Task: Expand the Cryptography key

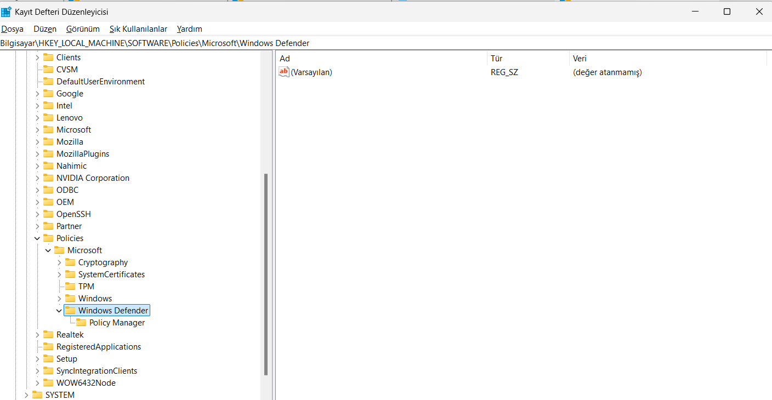Action: pos(59,262)
